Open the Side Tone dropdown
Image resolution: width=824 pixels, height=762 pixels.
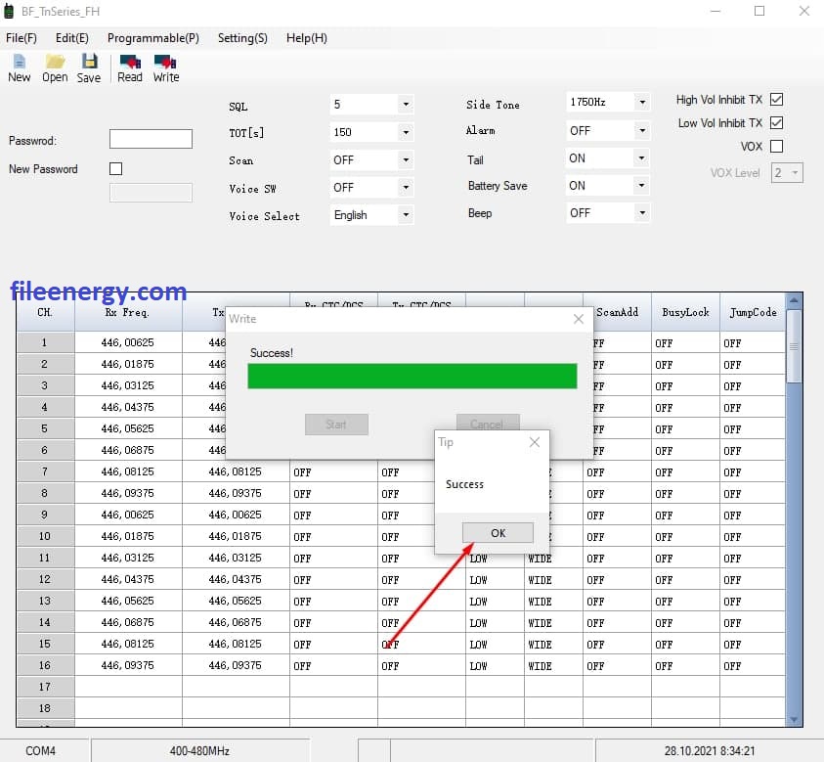[642, 102]
